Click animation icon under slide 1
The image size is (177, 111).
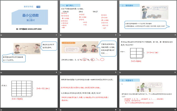(x=2, y=34)
